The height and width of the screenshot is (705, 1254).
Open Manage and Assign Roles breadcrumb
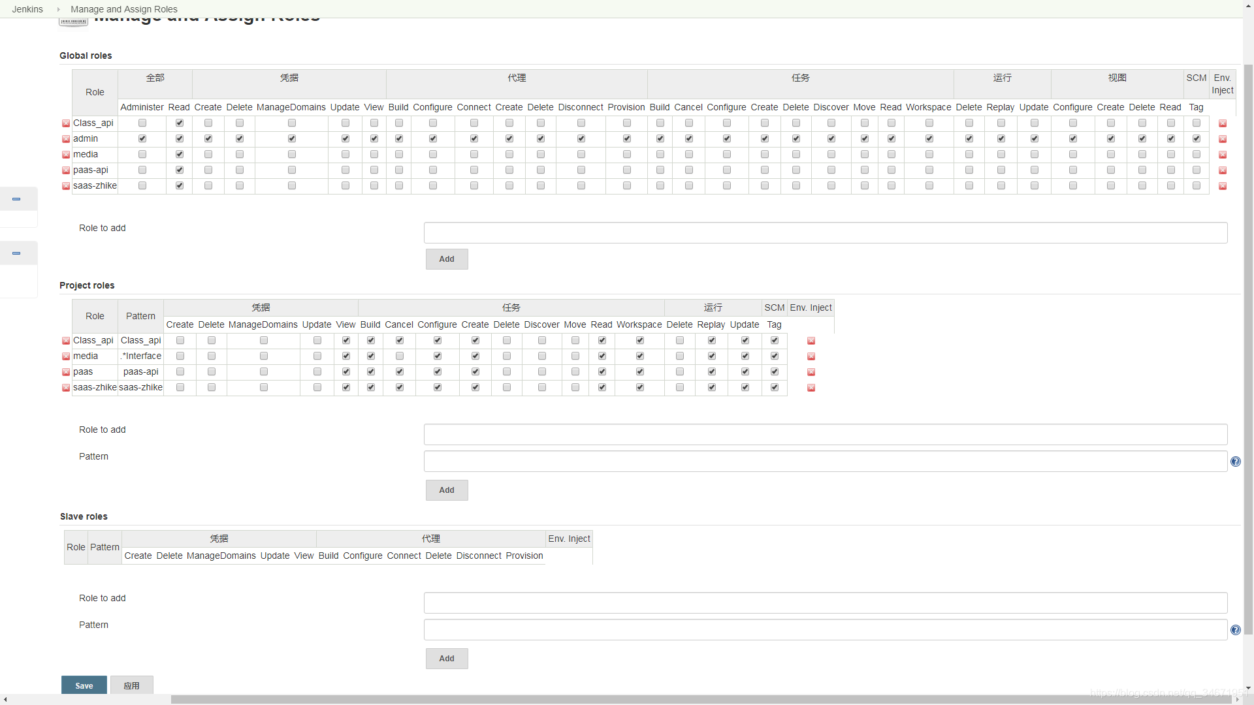pos(124,9)
